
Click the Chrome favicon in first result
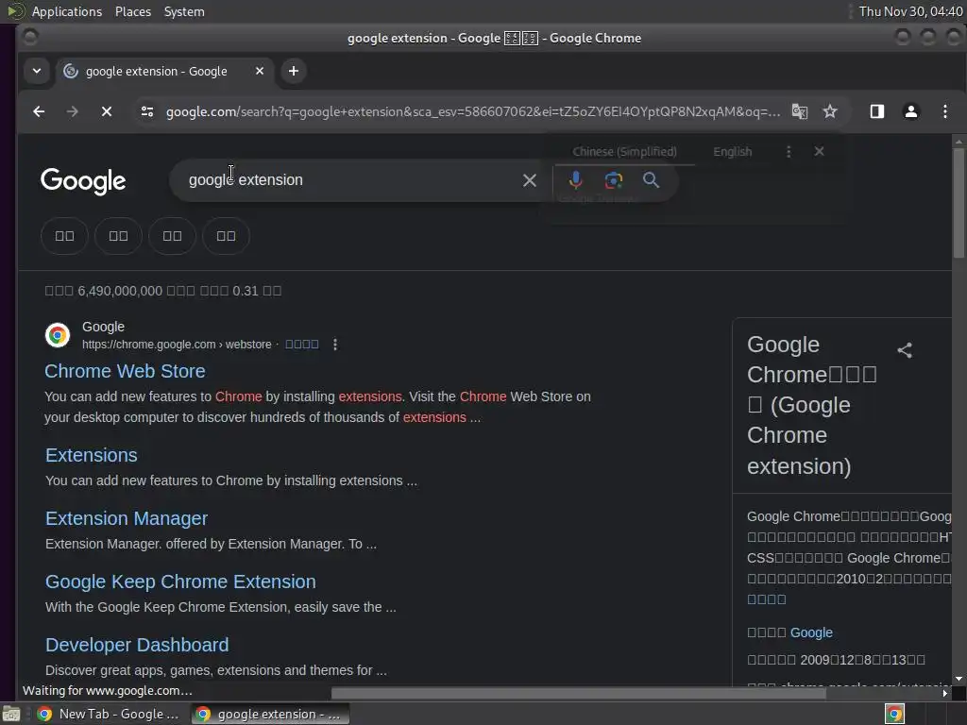58,335
